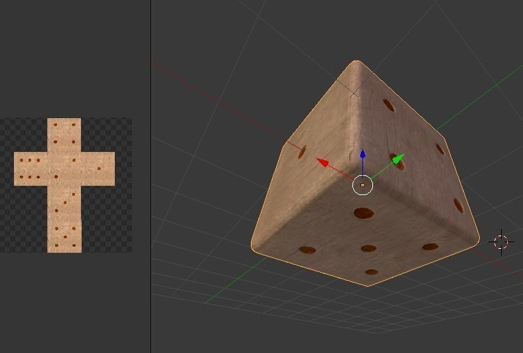
Task: Grab the blue Z-axis manipulator arrow
Action: [x=363, y=154]
